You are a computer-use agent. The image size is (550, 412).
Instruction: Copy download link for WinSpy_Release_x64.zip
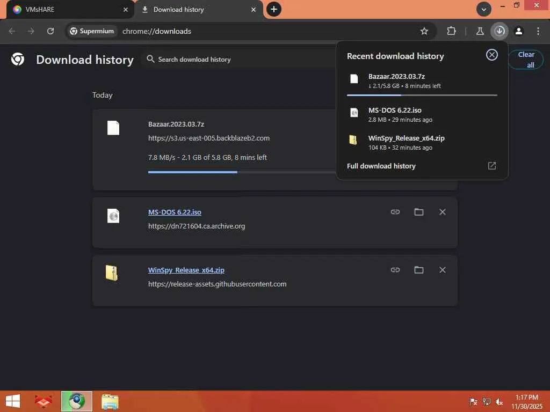pos(395,270)
